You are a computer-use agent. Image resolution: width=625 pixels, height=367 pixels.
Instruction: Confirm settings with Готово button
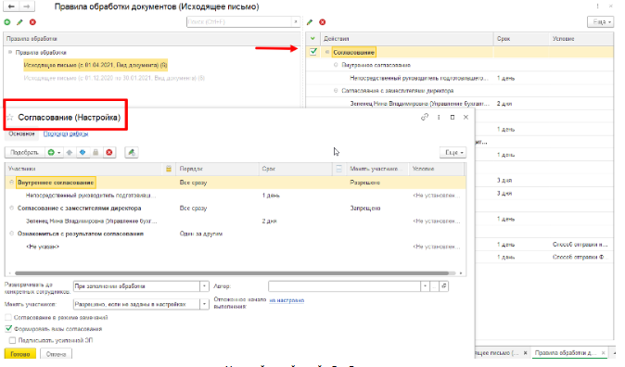click(19, 353)
